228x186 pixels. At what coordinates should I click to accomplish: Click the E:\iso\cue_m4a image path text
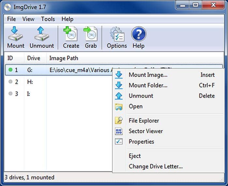81,70
